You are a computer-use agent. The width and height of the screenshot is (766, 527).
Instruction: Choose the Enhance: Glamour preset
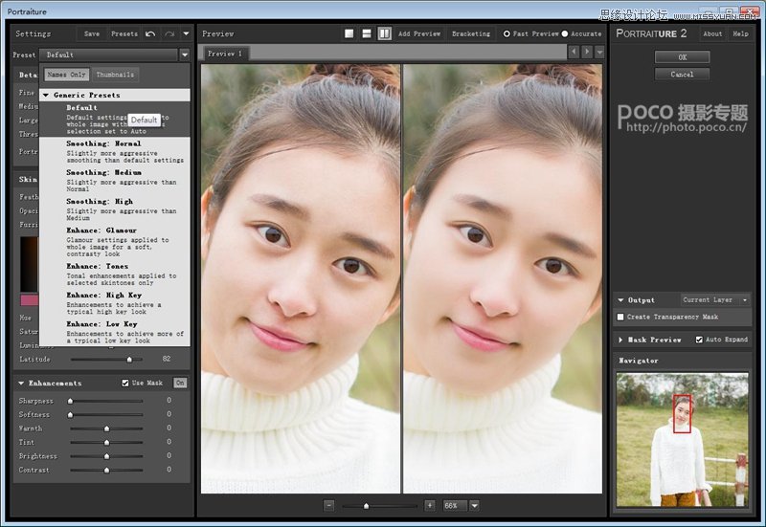point(101,231)
